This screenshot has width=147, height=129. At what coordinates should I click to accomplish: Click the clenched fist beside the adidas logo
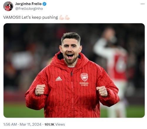click(40, 90)
